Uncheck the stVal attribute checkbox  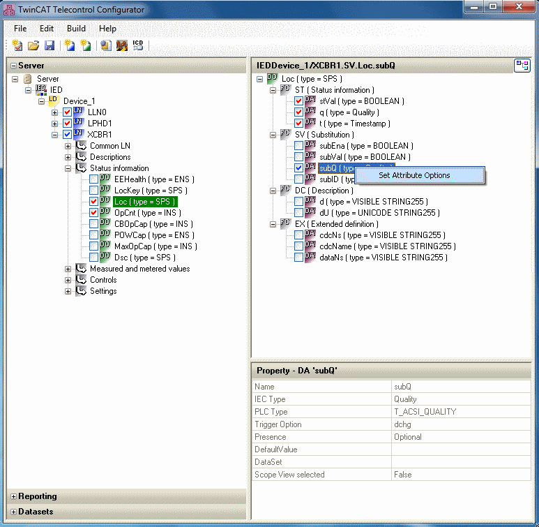point(298,101)
